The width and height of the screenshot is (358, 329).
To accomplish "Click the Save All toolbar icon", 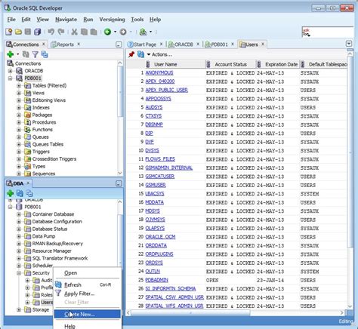I will tap(37, 32).
